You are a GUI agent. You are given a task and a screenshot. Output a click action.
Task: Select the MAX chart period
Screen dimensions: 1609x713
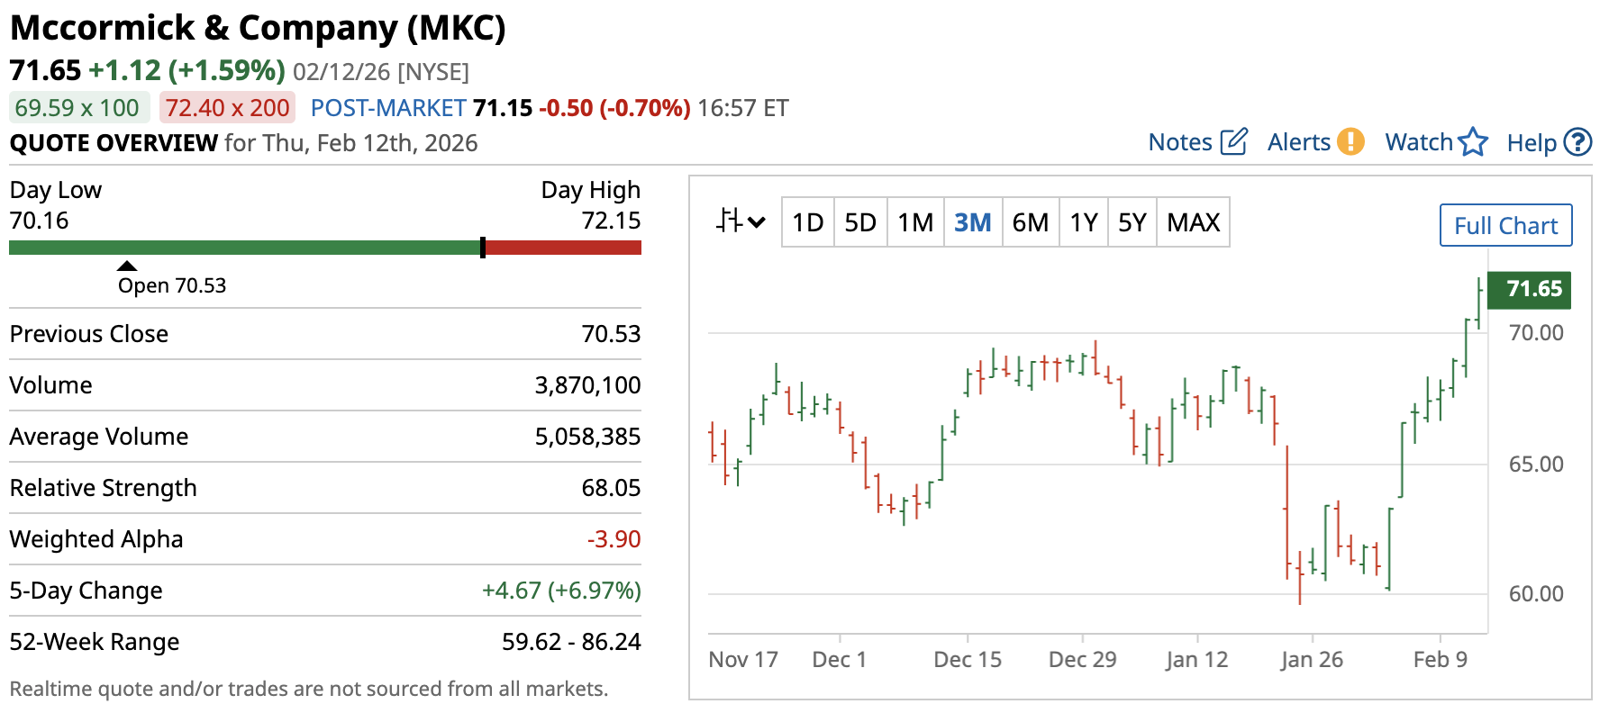click(x=1193, y=222)
